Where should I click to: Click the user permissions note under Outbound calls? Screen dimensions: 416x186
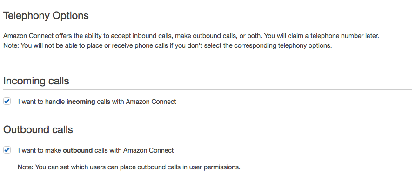[128, 167]
